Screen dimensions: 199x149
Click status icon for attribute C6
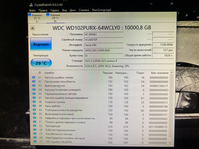click(35, 138)
